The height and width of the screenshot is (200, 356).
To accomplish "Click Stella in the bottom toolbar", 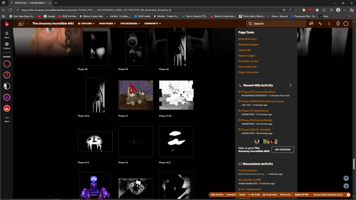I will coord(242,195).
